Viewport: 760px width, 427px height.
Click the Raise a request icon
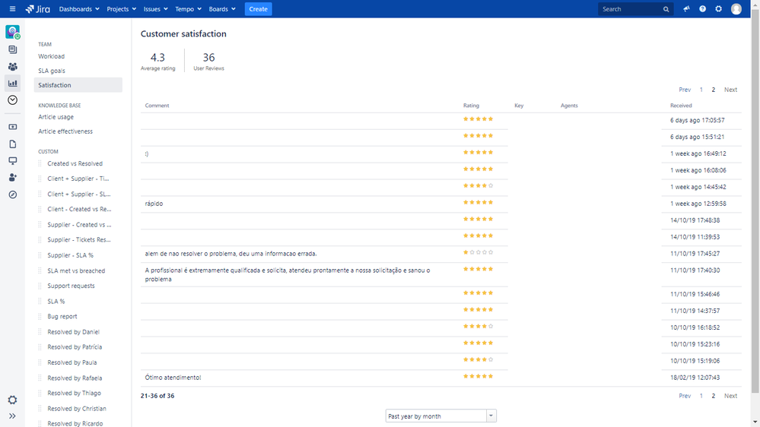point(13,127)
